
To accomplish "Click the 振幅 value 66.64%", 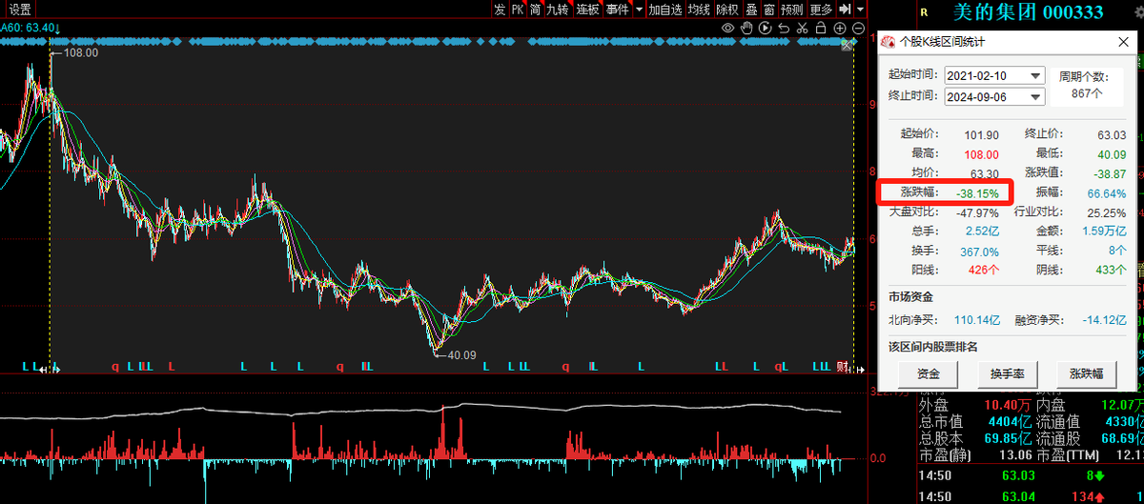I will tap(1106, 192).
